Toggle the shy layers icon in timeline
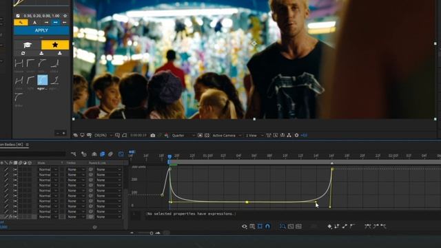Viewport: 441px width, 248px height. (94, 154)
